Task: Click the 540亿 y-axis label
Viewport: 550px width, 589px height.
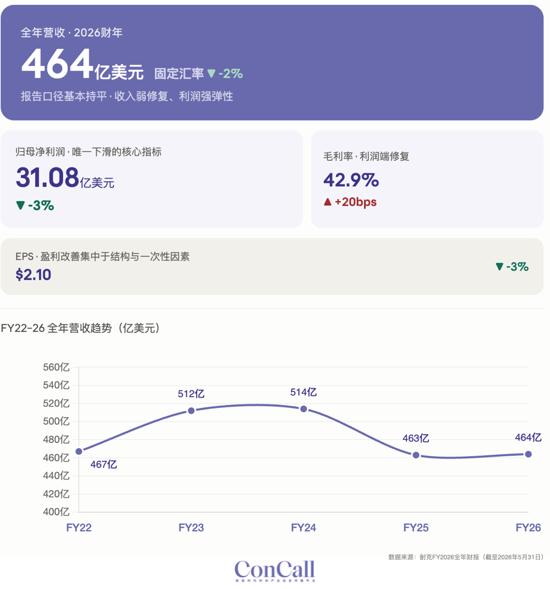Action: pyautogui.click(x=56, y=385)
